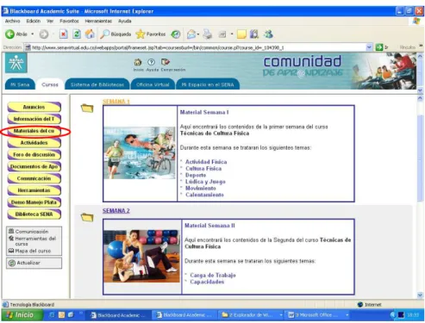The width and height of the screenshot is (425, 323).
Task: Open the Back button history dropdown
Action: 33,34
